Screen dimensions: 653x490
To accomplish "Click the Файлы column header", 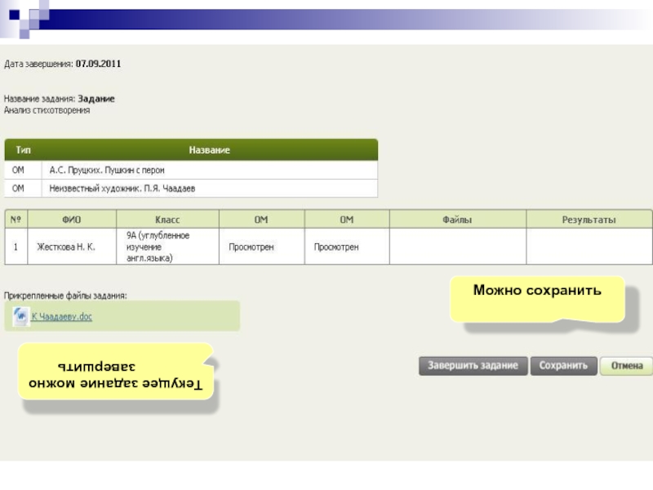I will (457, 220).
